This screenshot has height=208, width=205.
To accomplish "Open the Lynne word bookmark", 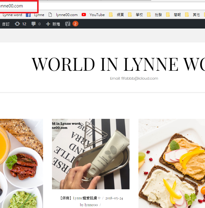I will (x=12, y=15).
